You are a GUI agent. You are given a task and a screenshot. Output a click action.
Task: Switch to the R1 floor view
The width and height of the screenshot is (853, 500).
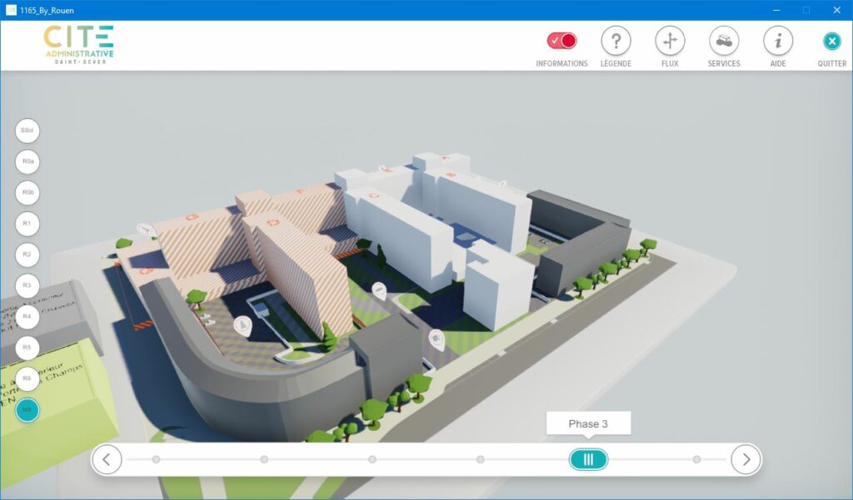point(27,224)
